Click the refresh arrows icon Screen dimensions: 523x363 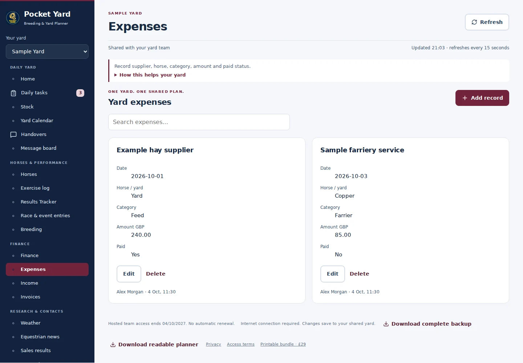pyautogui.click(x=474, y=22)
